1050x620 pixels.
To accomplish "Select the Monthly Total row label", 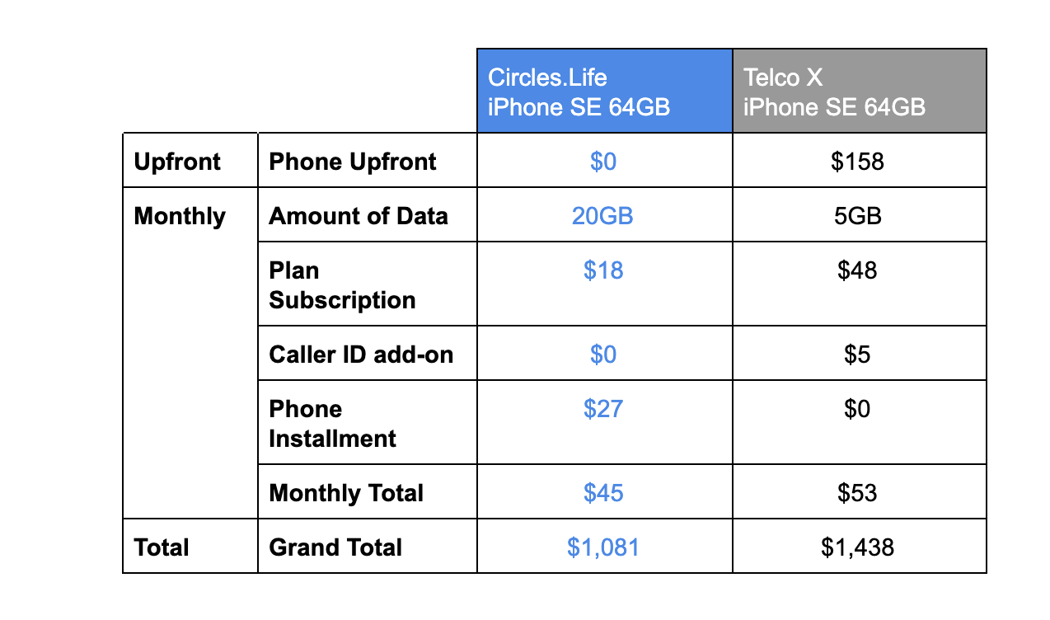I will 346,493.
